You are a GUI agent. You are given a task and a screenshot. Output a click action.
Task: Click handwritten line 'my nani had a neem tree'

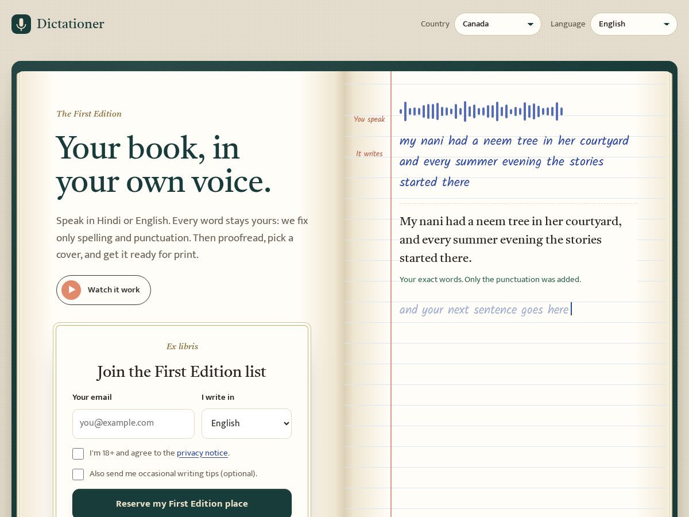(514, 141)
